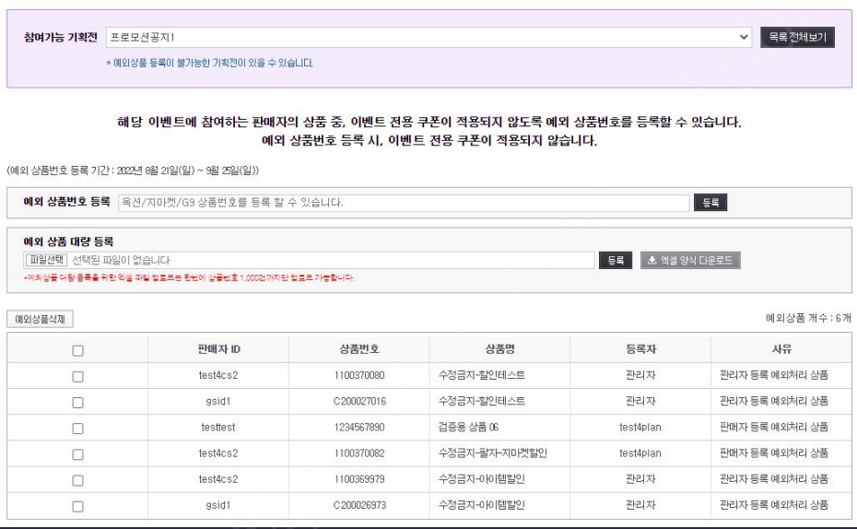Click the 상품번호 column header
This screenshot has width=857, height=529.
[x=358, y=349]
